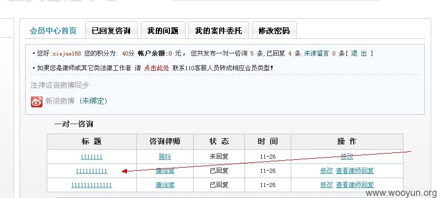
Task: Click the 帐户余额 balance label
Action: coord(151,53)
